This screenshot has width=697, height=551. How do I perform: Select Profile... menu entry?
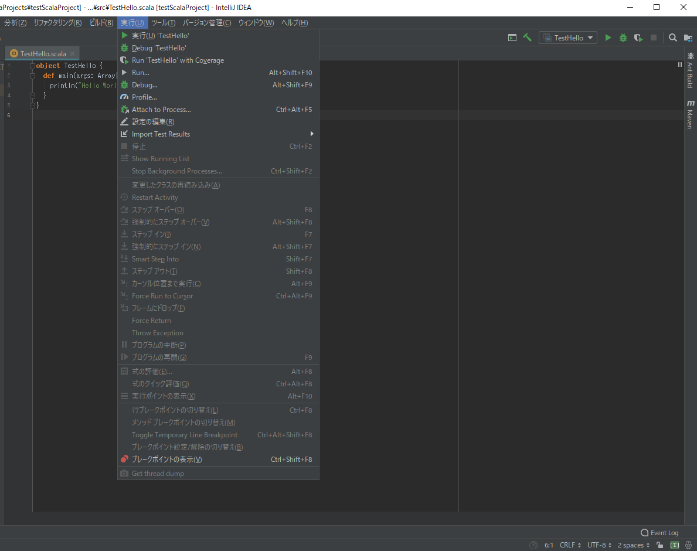point(218,97)
